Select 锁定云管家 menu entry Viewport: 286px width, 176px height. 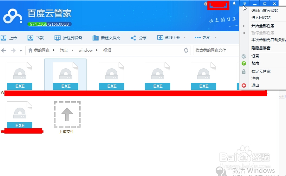(x=261, y=71)
